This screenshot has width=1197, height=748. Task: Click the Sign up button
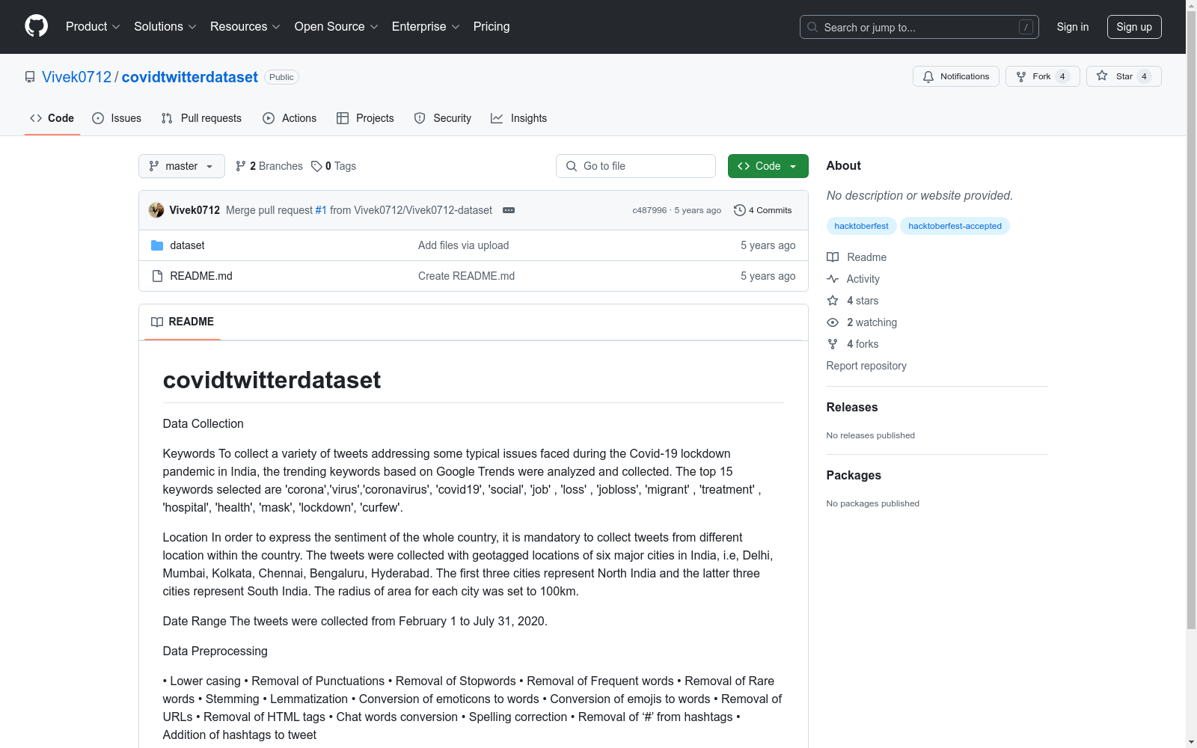click(1134, 27)
